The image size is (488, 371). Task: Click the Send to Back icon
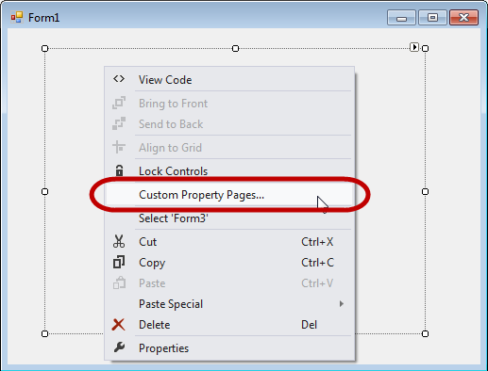(119, 123)
